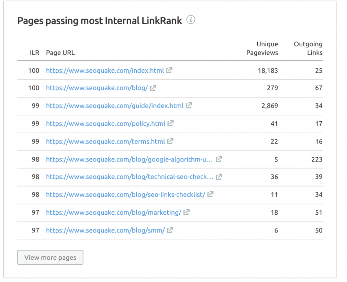The height and width of the screenshot is (282, 347).
Task: Select the 25 outgoing links value
Action: 319,70
